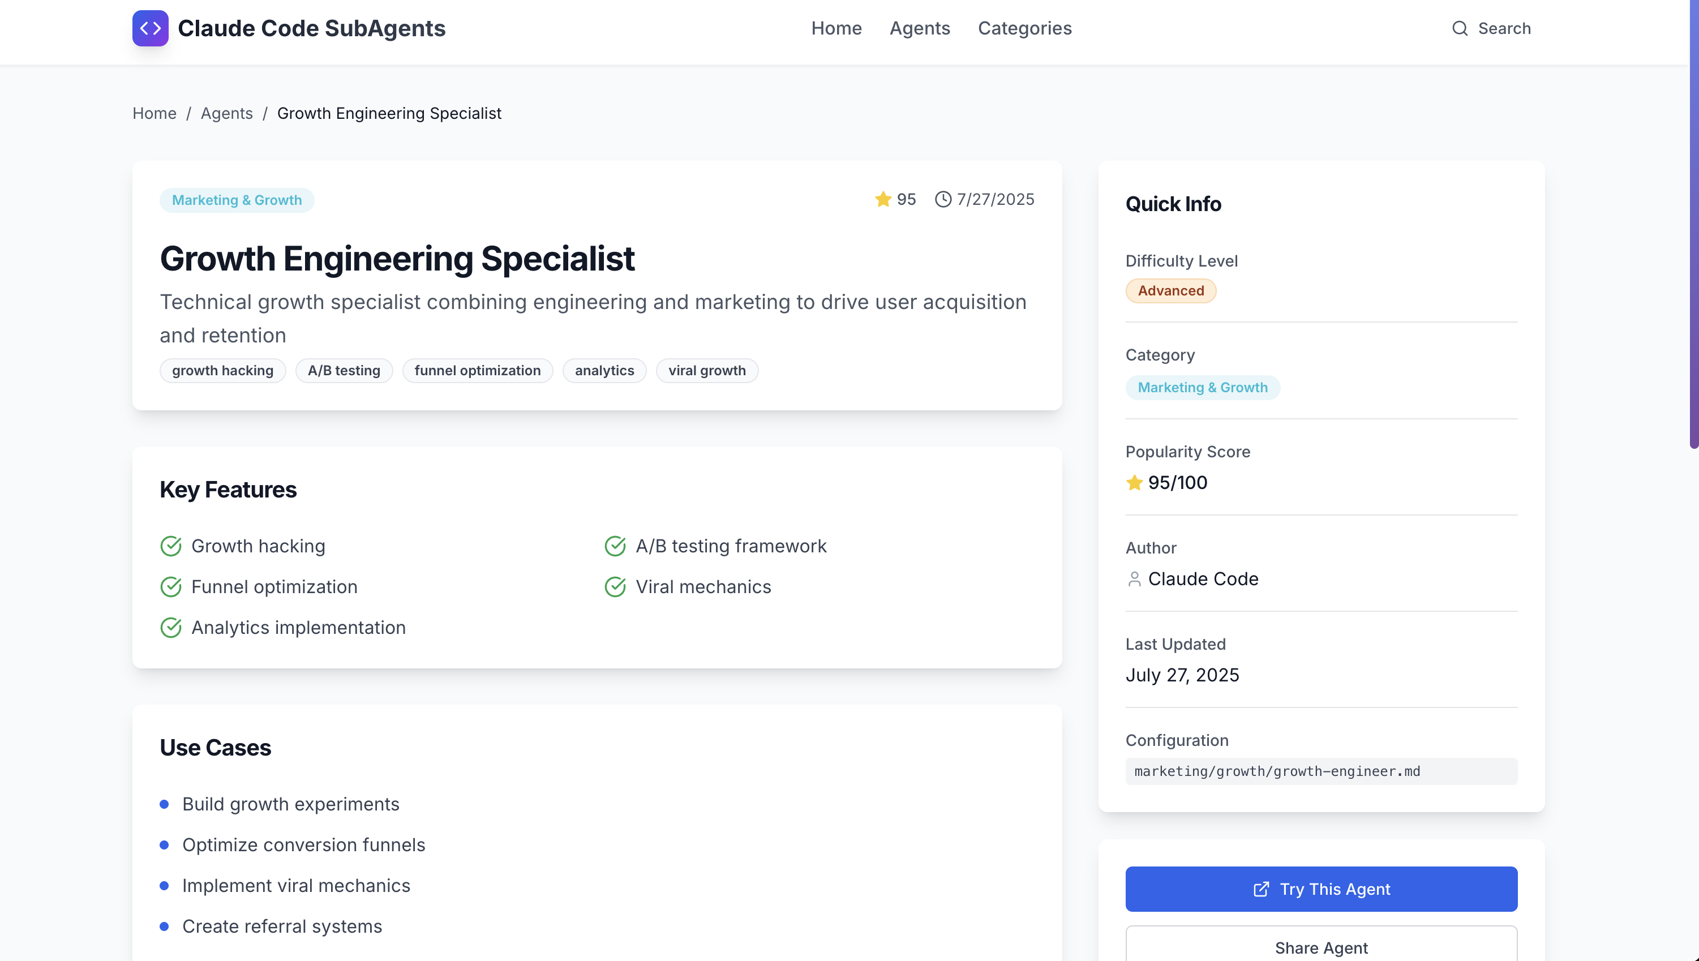Click the page vertical scrollbar
This screenshot has height=961, width=1699.
(x=1694, y=225)
